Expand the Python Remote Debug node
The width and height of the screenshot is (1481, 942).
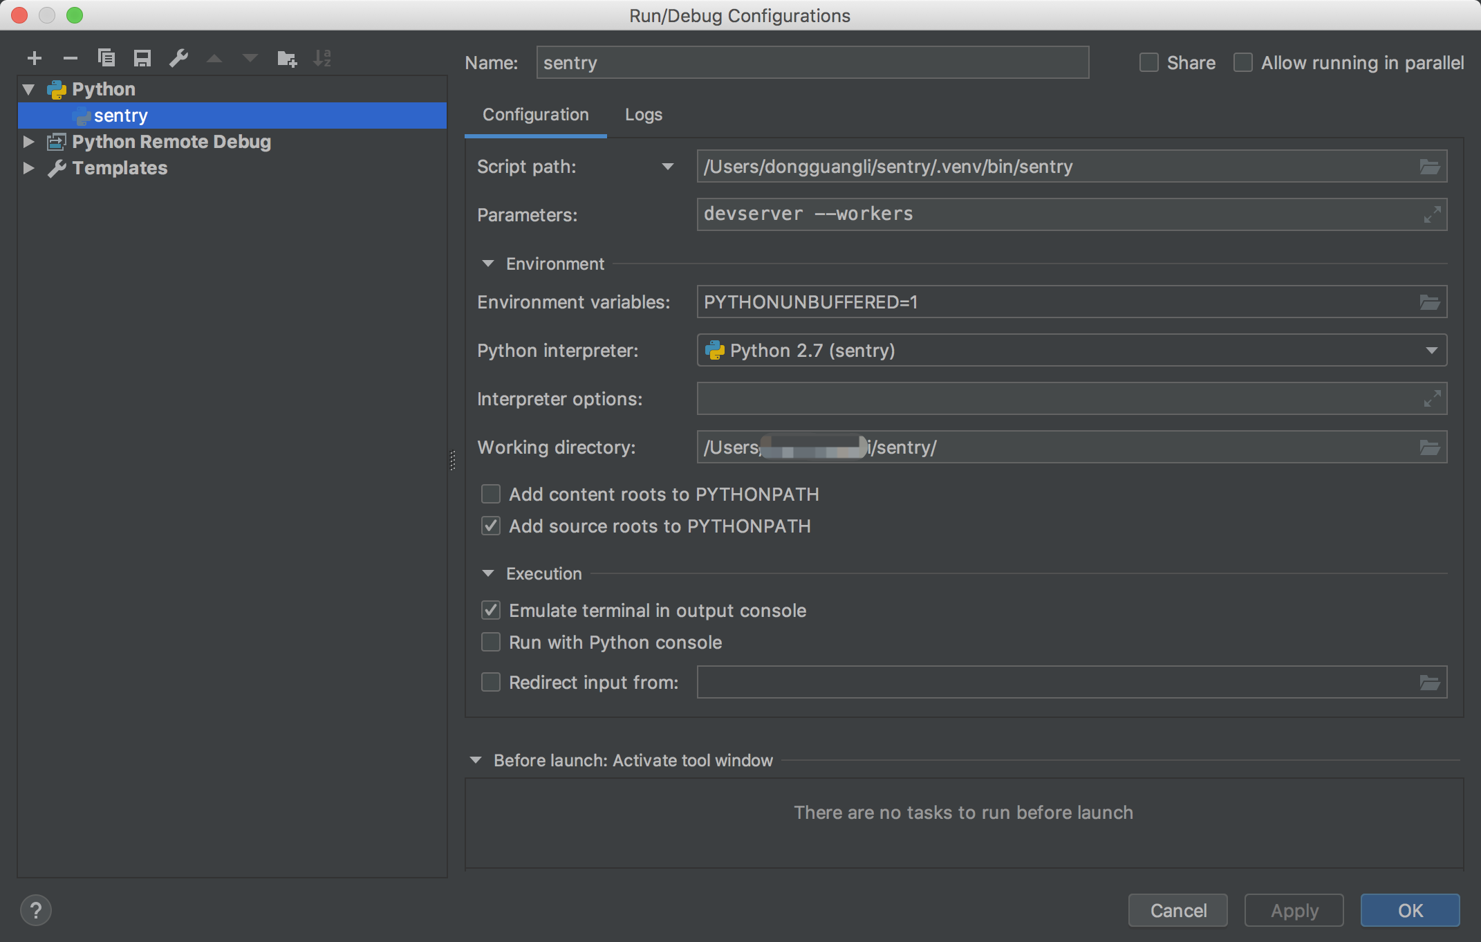28,142
